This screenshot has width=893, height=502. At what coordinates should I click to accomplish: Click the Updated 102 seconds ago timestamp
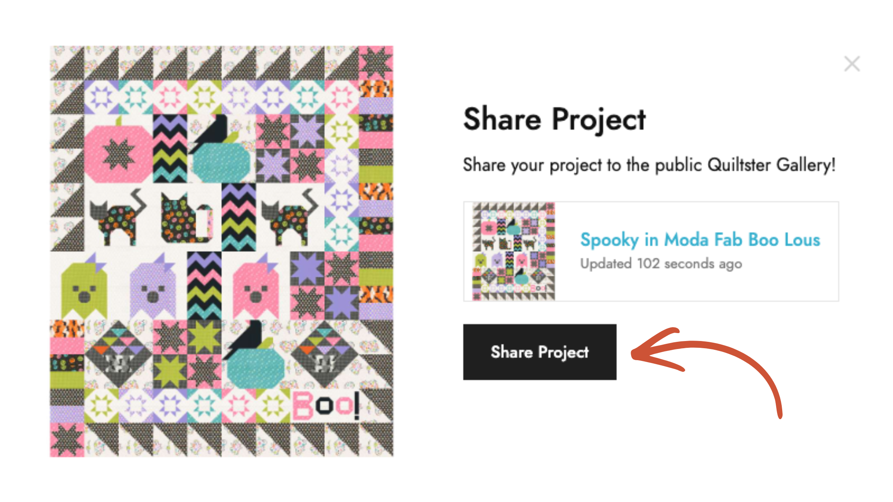click(661, 263)
